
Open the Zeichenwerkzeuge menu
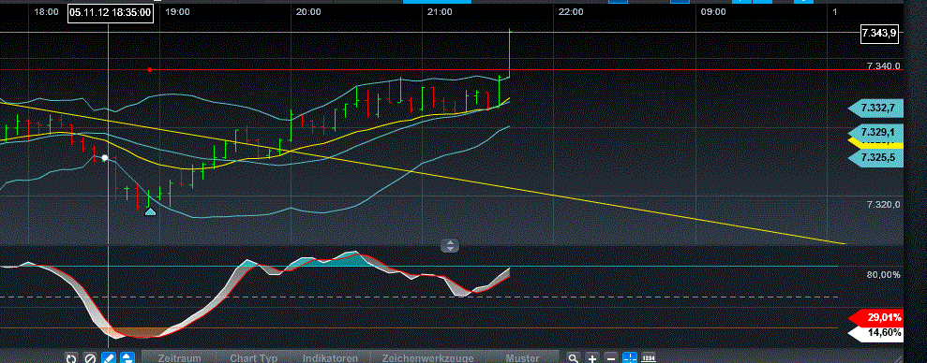click(428, 357)
